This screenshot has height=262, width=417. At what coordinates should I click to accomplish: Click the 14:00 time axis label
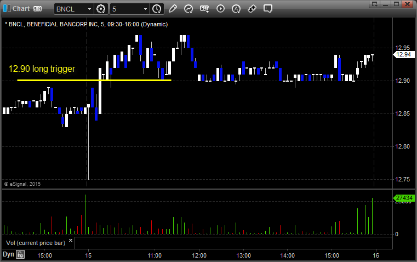coord(288,255)
